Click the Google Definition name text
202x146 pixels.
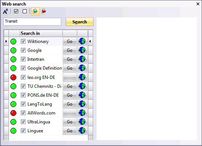point(45,68)
